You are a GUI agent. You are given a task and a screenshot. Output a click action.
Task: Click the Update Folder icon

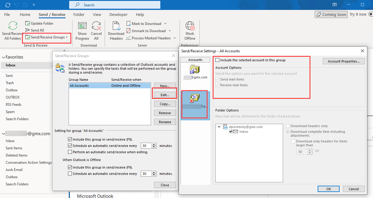(28, 23)
